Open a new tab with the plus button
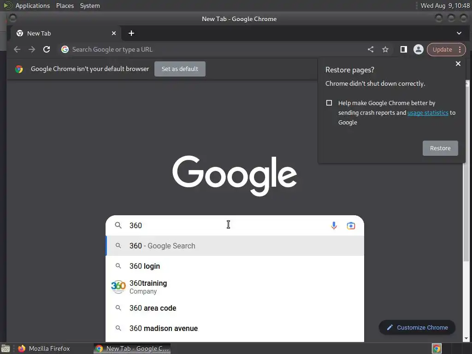This screenshot has width=472, height=354. 131,33
